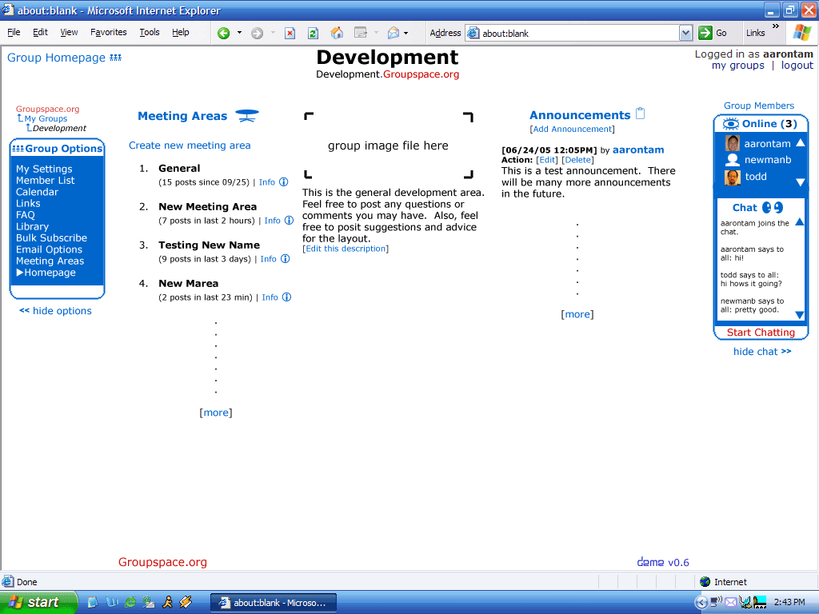Click todd's avatar in the Online list
This screenshot has height=614, width=819.
733,177
